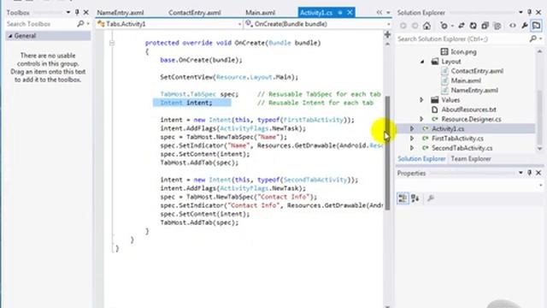Pin the Properties panel
The width and height of the screenshot is (547, 308).
530,173
